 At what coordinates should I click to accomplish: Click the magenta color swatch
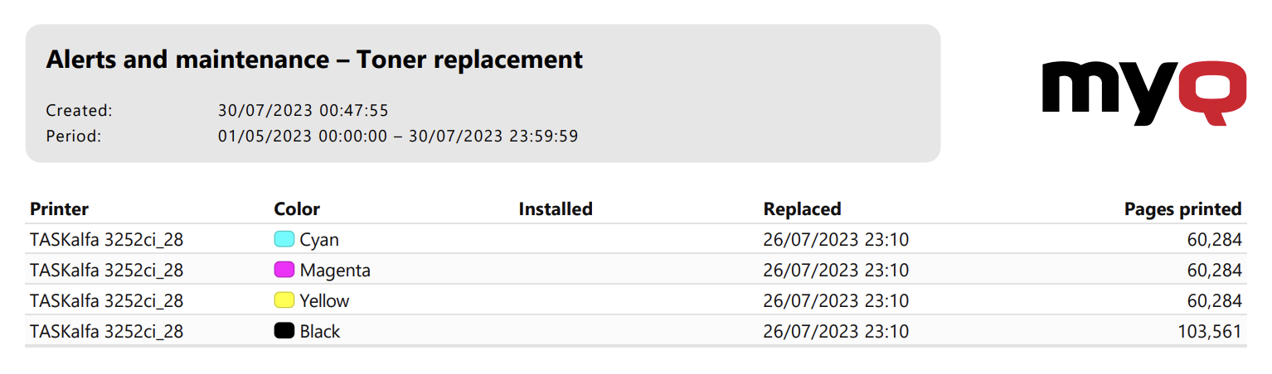pyautogui.click(x=284, y=271)
